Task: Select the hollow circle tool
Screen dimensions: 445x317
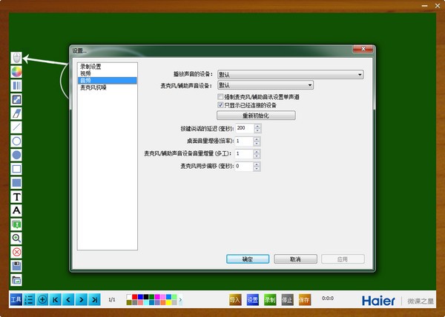Action: pos(16,141)
